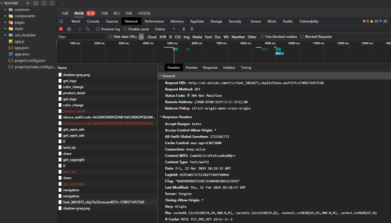Filter requests by XHR
This screenshot has width=391, height=223.
point(163,37)
